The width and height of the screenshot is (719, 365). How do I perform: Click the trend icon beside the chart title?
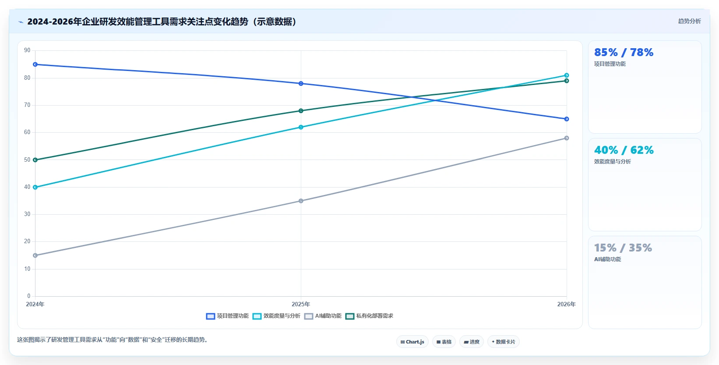tap(21, 22)
